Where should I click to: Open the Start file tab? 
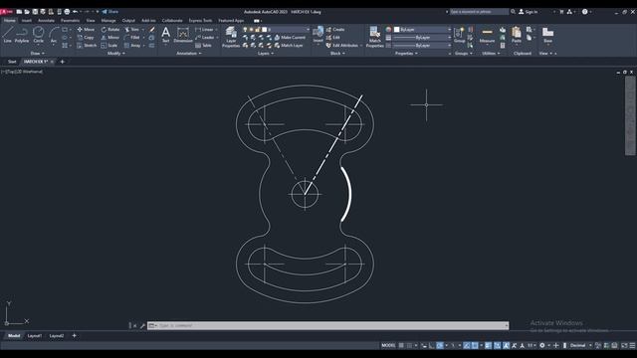[12, 62]
